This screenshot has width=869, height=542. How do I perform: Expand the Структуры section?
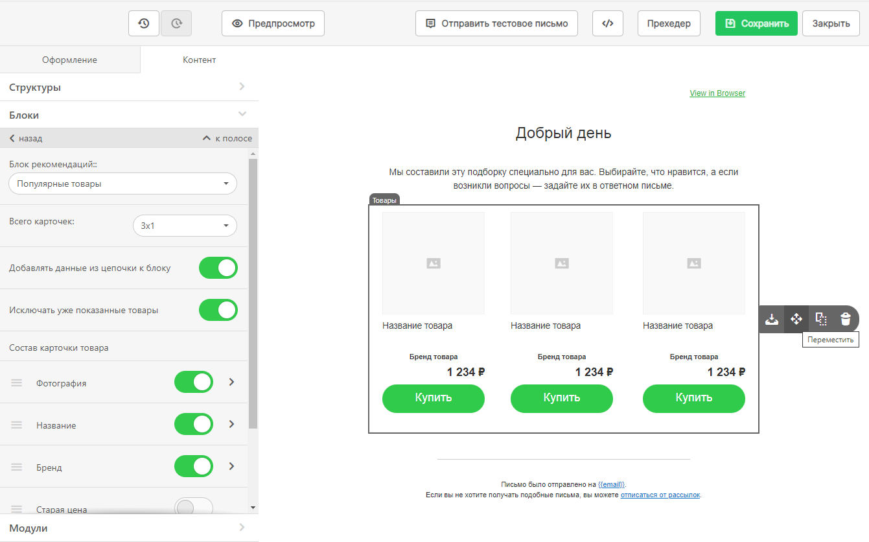(129, 88)
